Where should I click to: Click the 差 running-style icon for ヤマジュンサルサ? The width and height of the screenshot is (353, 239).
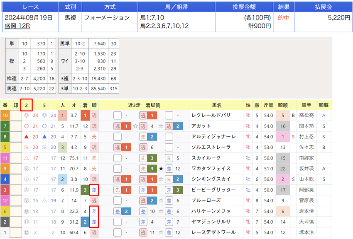pos(94,222)
